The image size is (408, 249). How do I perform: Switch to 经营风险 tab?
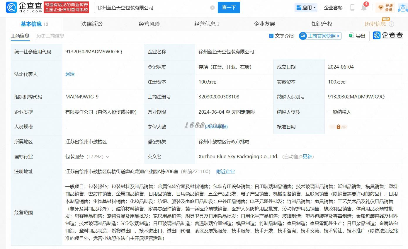(149, 24)
